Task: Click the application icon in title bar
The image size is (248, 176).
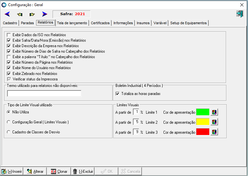Action: point(4,5)
